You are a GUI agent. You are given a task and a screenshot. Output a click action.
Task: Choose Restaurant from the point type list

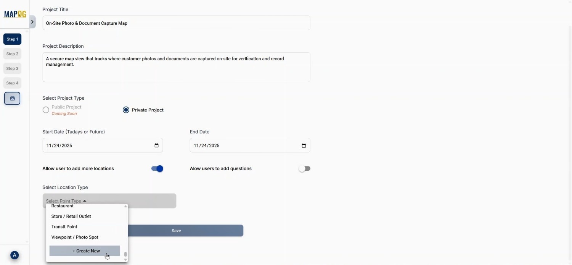click(62, 206)
